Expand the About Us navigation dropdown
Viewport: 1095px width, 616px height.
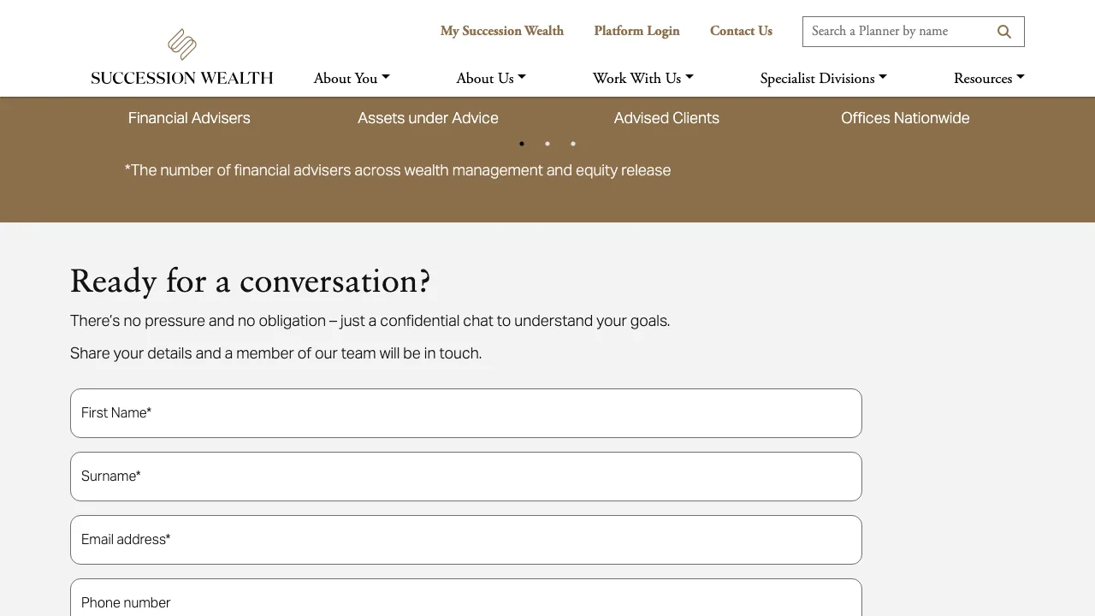(x=490, y=78)
